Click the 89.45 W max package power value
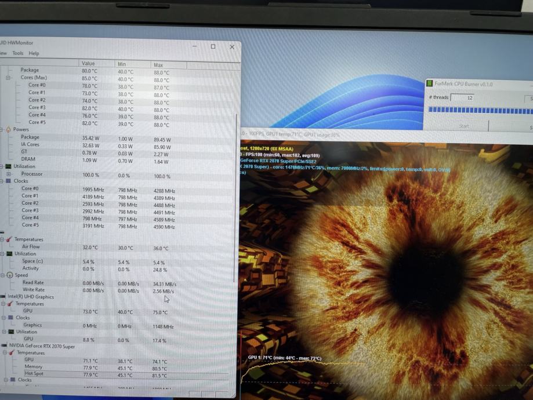 [162, 140]
